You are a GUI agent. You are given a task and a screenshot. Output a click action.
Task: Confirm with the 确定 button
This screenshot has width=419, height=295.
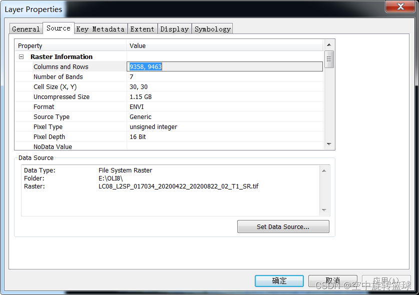pyautogui.click(x=279, y=281)
